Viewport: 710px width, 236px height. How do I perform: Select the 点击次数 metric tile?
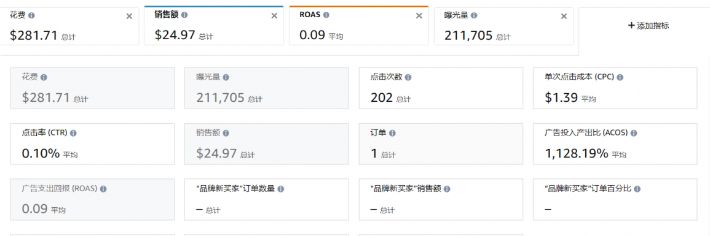click(x=441, y=88)
